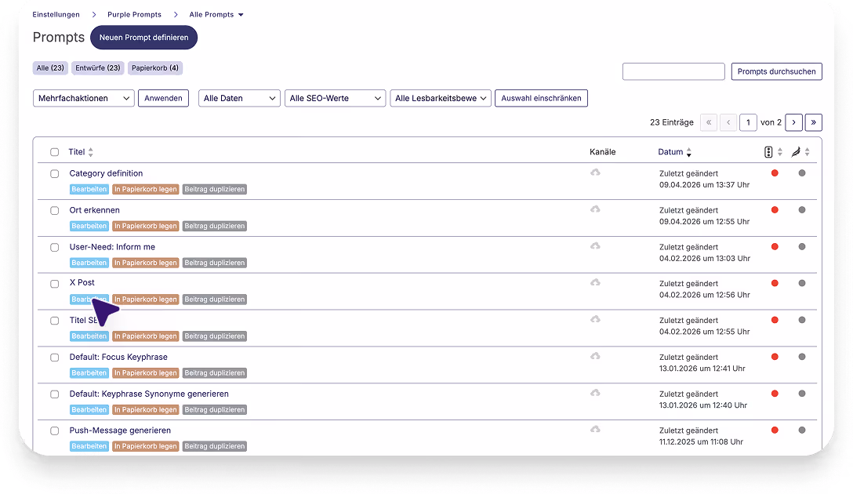Click Prompts durchsuchen button
853x494 pixels.
pos(776,71)
